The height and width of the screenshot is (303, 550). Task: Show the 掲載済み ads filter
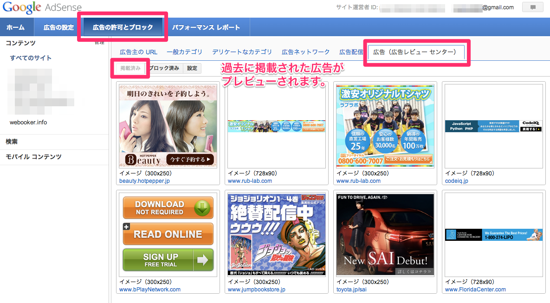130,68
